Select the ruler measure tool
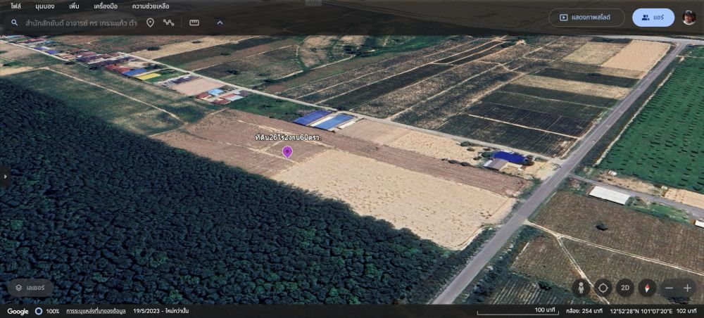The height and width of the screenshot is (318, 704). click(194, 23)
